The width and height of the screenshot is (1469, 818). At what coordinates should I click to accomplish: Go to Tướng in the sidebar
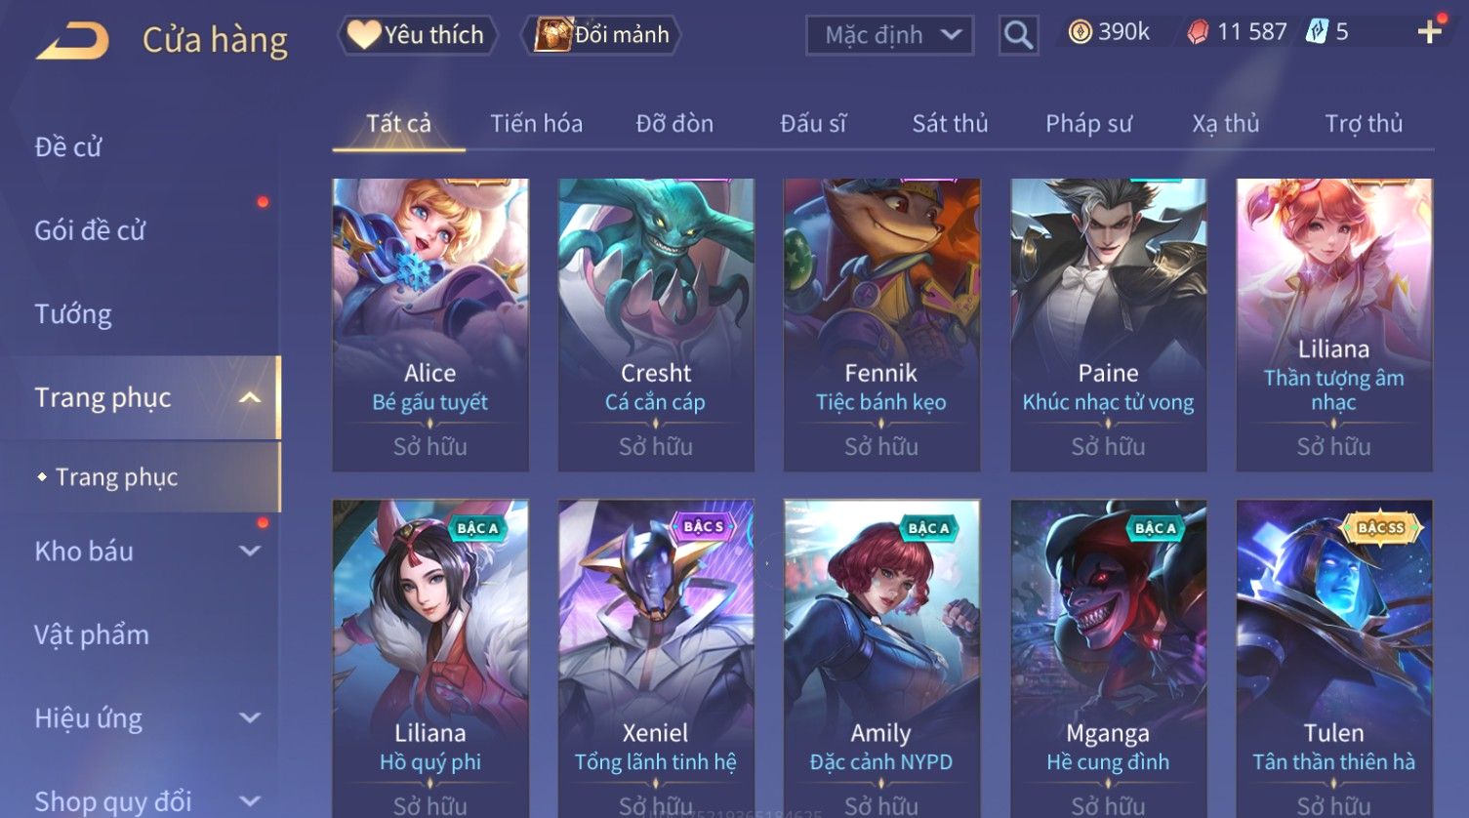point(73,314)
